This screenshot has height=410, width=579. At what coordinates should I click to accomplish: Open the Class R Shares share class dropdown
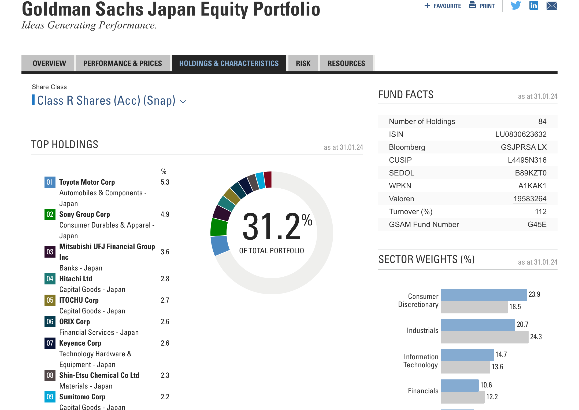click(109, 101)
